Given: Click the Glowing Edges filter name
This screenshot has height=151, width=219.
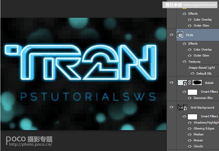Looking at the screenshot, I should 204,129.
